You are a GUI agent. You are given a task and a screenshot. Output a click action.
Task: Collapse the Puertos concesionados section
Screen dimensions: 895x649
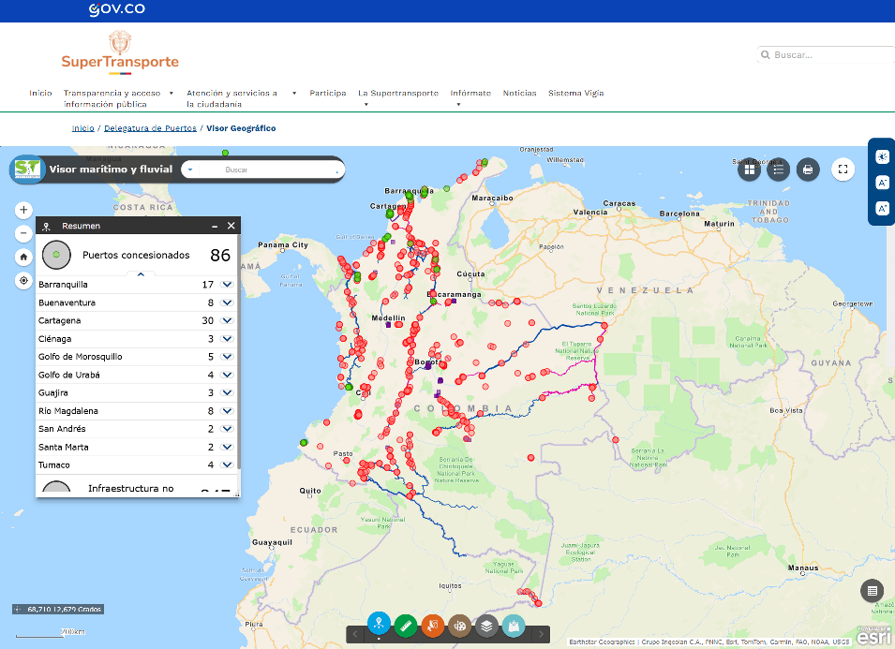141,274
